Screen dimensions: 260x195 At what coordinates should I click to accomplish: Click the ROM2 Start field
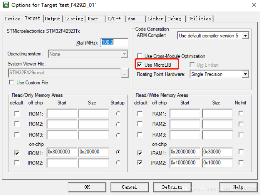(62, 124)
